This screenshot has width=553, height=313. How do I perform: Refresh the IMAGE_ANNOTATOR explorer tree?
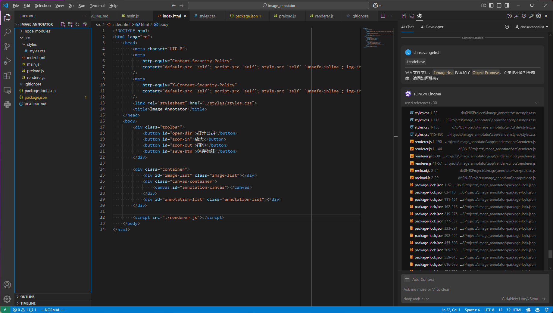coord(77,24)
